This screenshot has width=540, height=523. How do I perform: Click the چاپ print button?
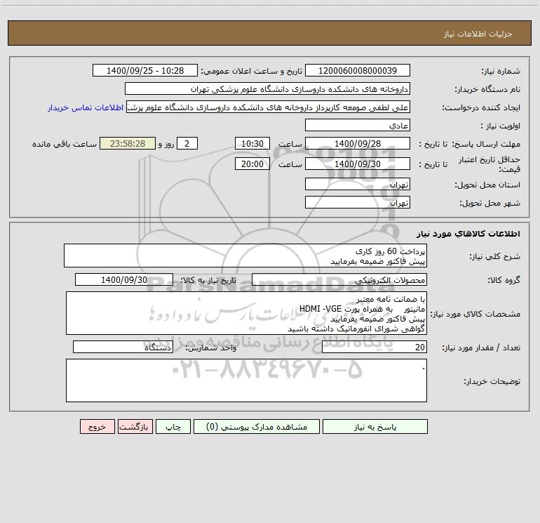[x=173, y=427]
